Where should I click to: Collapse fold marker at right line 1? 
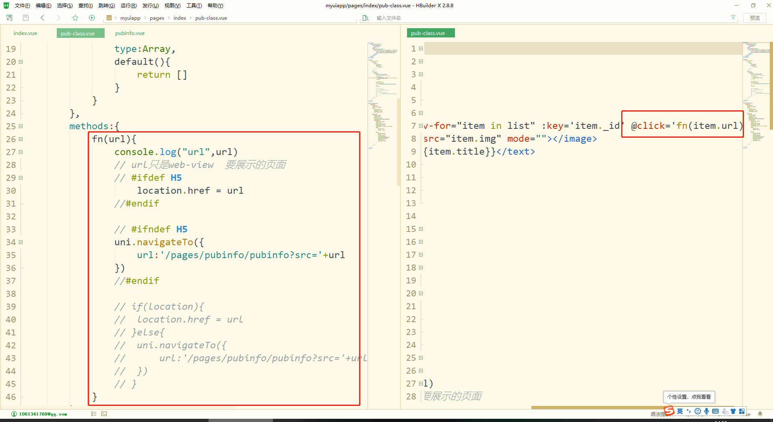(x=421, y=48)
